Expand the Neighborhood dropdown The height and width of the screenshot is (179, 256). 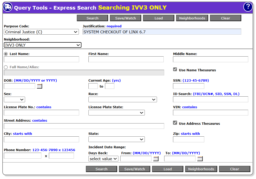[43, 45]
